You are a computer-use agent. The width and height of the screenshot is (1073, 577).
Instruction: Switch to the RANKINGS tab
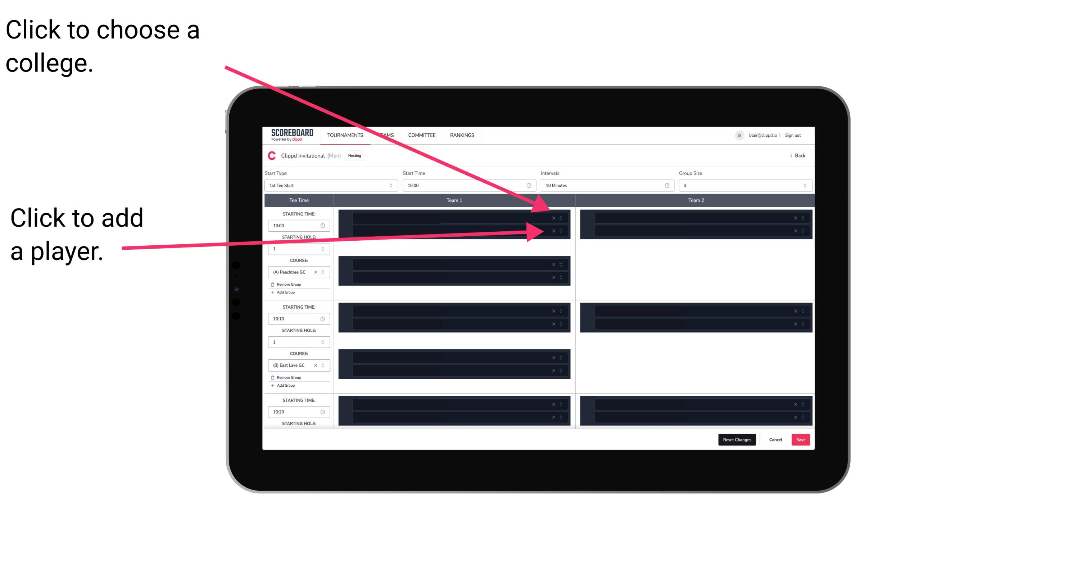coord(463,136)
